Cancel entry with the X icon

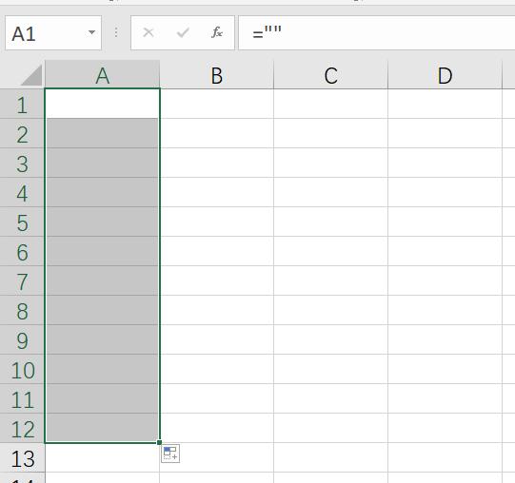(x=149, y=32)
